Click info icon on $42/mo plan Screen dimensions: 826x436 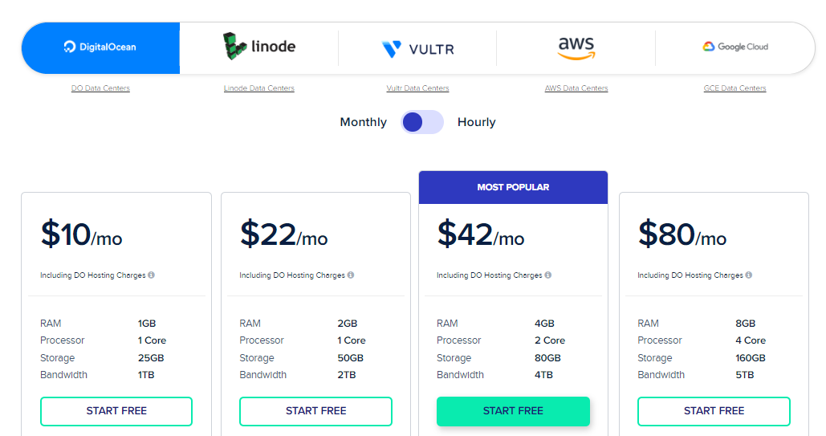(547, 275)
